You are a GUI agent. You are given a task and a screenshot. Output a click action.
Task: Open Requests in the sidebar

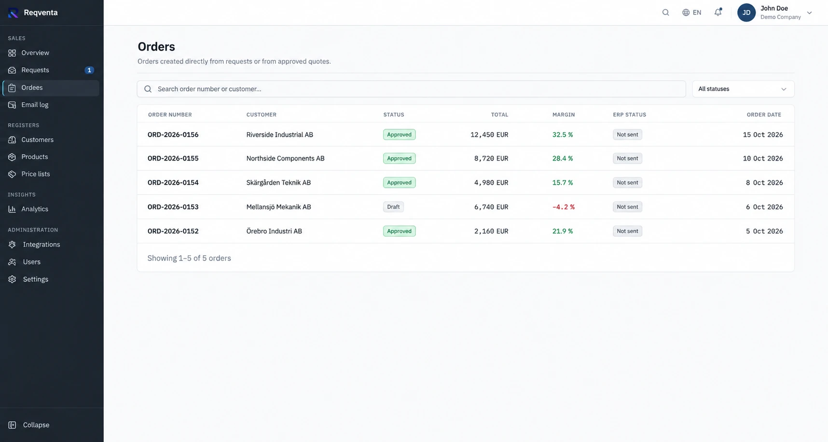point(51,70)
